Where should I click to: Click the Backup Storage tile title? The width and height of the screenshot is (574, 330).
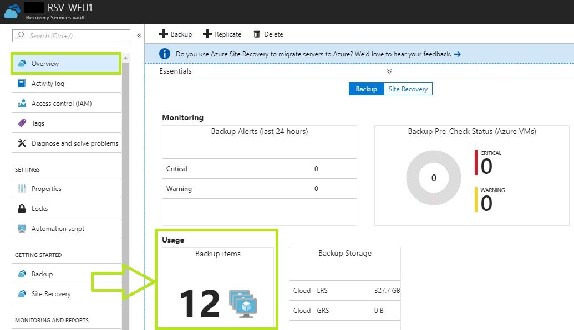pos(345,253)
